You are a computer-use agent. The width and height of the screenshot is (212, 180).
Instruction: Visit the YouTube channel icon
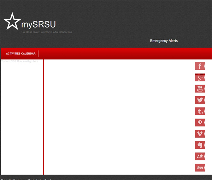click(200, 89)
